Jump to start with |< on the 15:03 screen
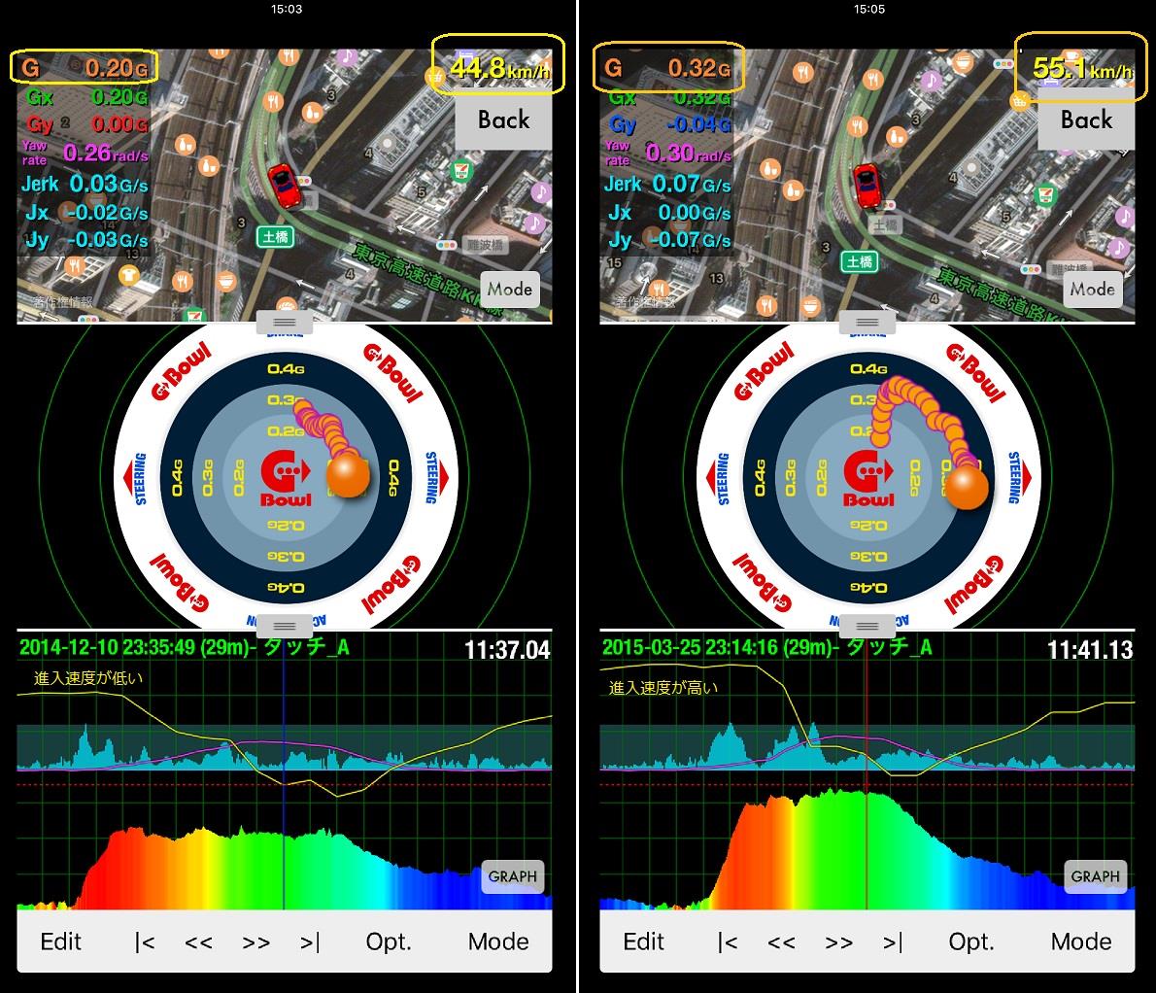 [x=145, y=942]
